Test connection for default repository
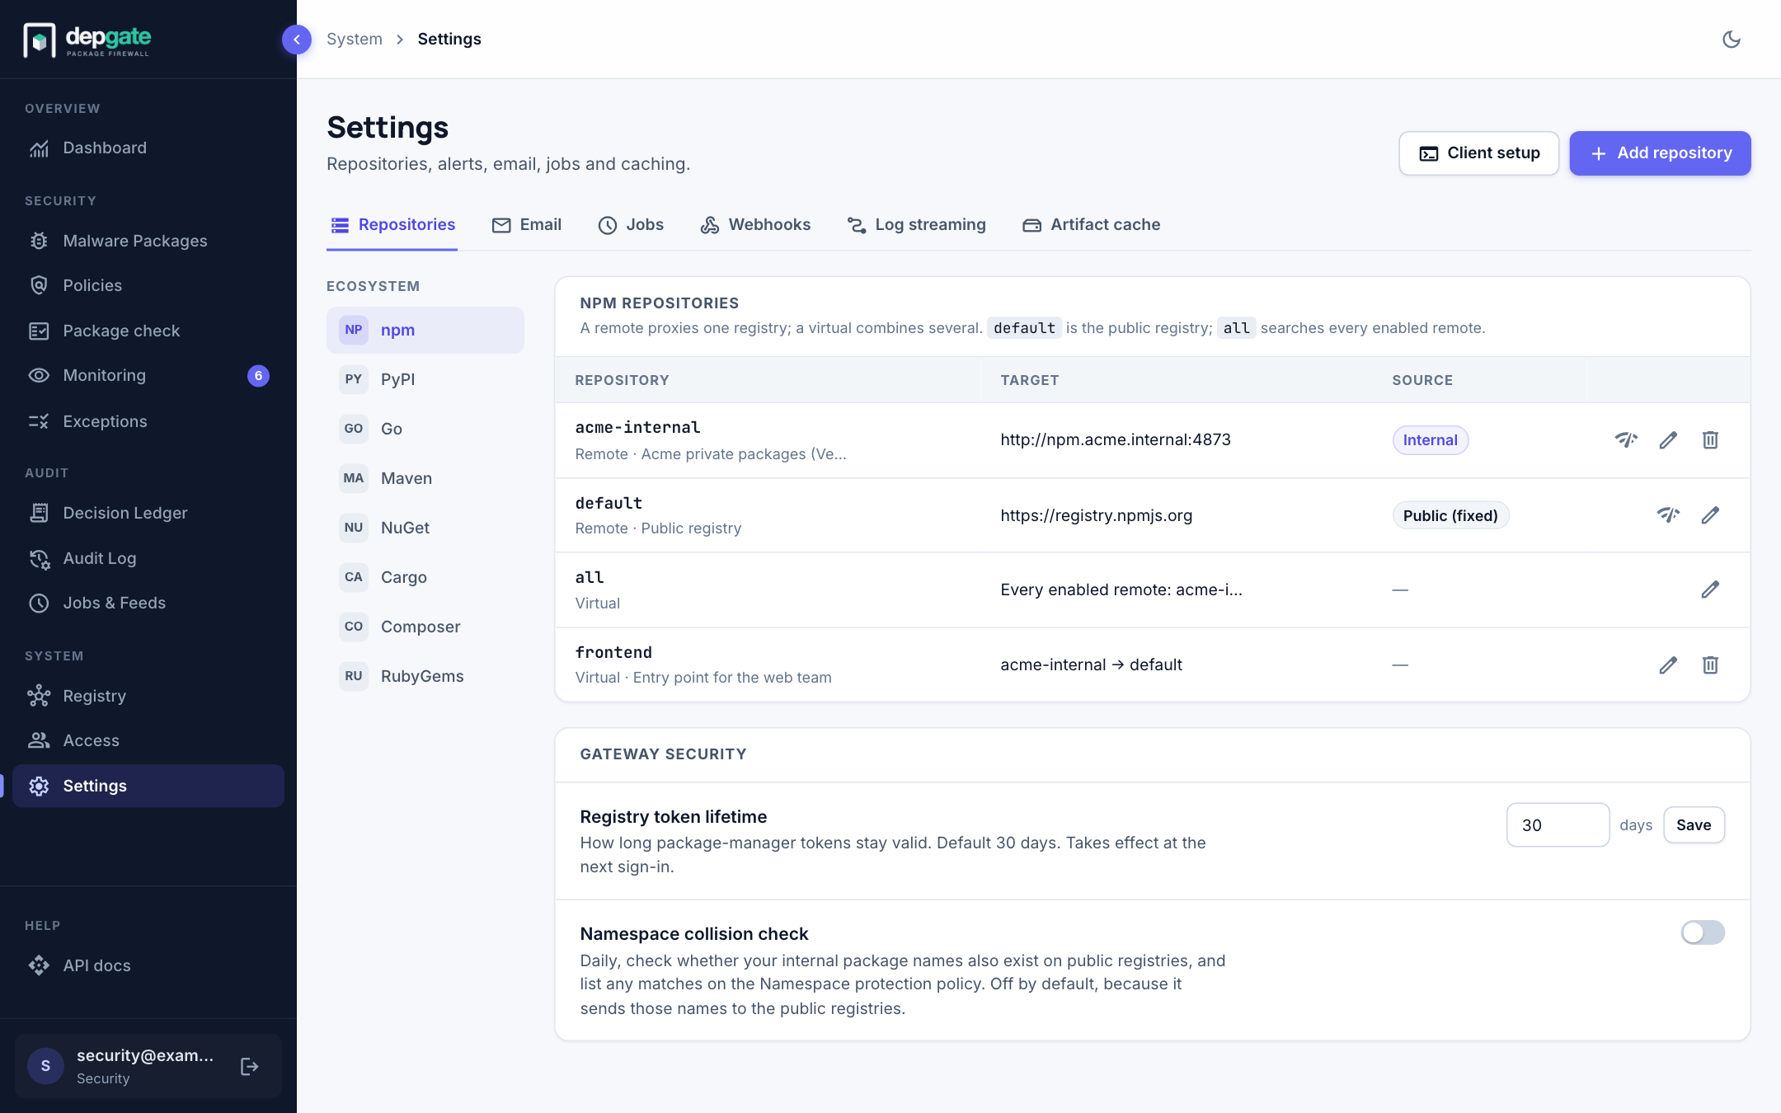 click(x=1668, y=515)
